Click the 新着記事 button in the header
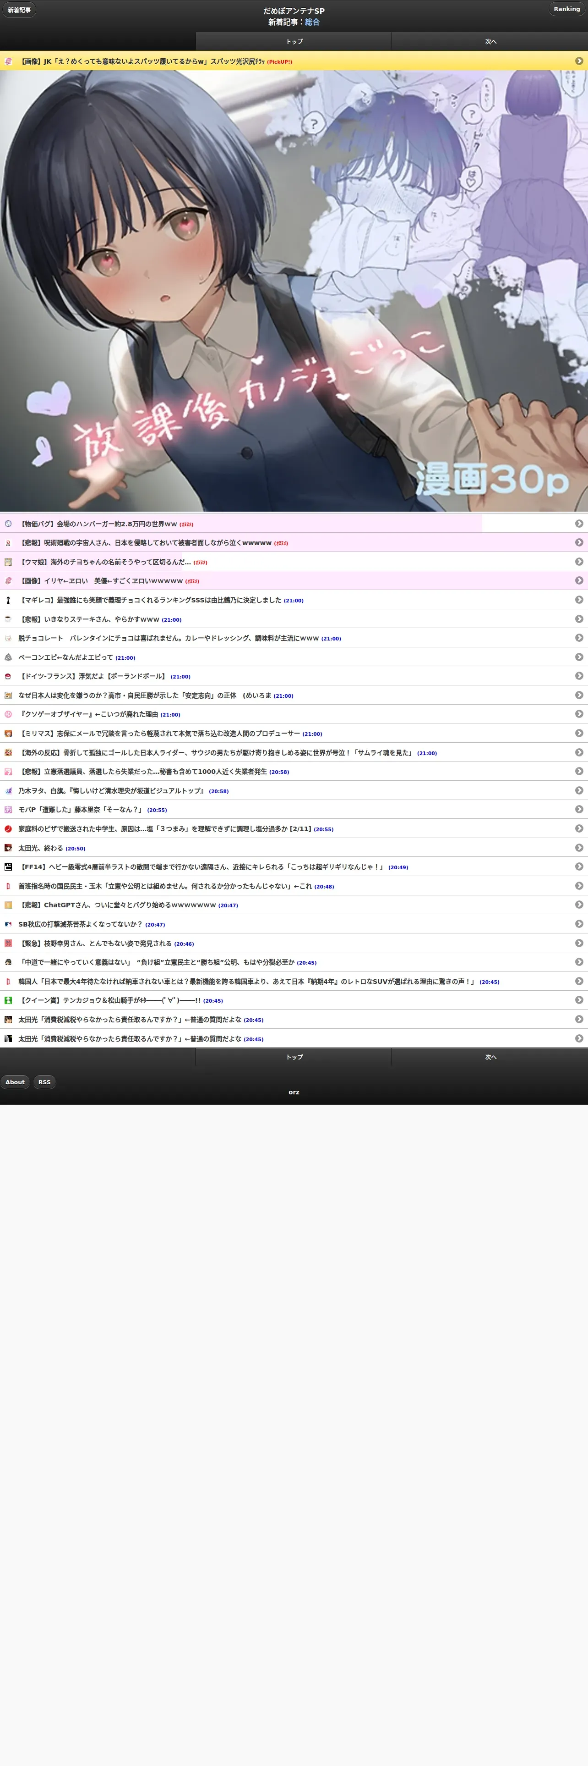The image size is (588, 1766). [19, 10]
